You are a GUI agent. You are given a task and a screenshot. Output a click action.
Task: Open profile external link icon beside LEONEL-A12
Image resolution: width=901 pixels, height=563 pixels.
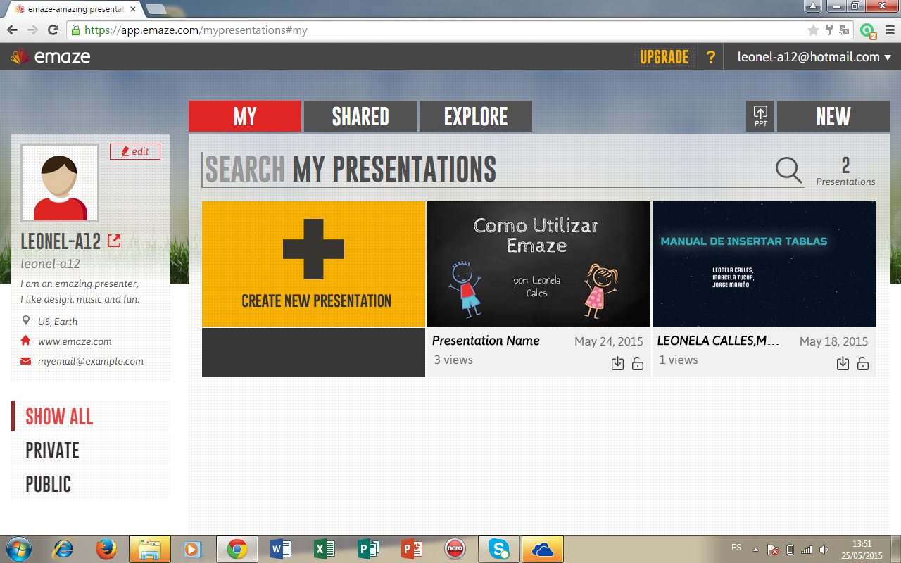pyautogui.click(x=114, y=241)
